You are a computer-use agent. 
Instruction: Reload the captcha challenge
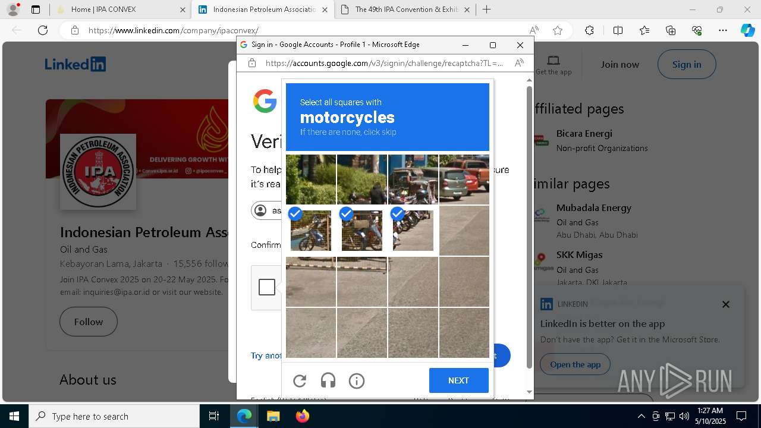coord(300,380)
